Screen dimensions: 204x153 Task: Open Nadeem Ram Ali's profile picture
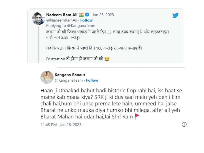[x=39, y=18]
